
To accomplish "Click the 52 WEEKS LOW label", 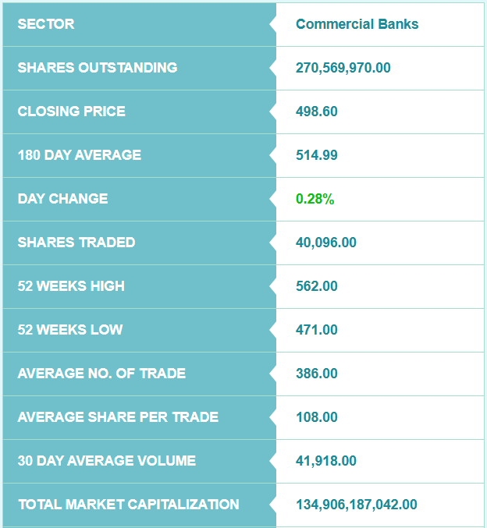I will coord(70,330).
